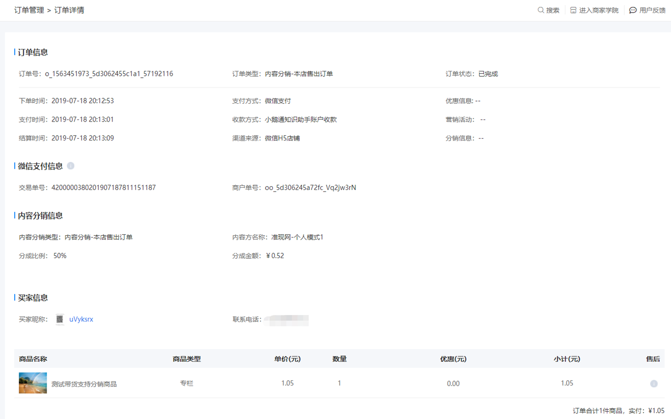The height and width of the screenshot is (419, 671).
Task: Open 用户反馈 button
Action: (x=652, y=10)
